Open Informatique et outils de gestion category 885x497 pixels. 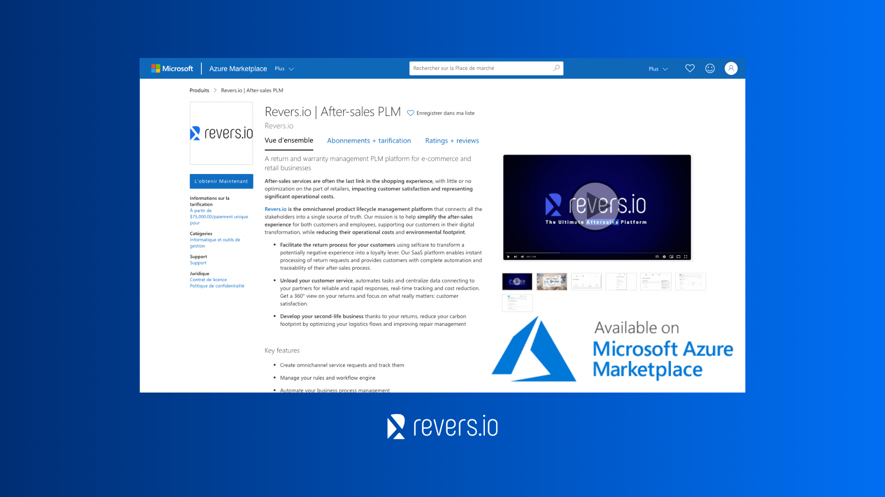coord(215,243)
